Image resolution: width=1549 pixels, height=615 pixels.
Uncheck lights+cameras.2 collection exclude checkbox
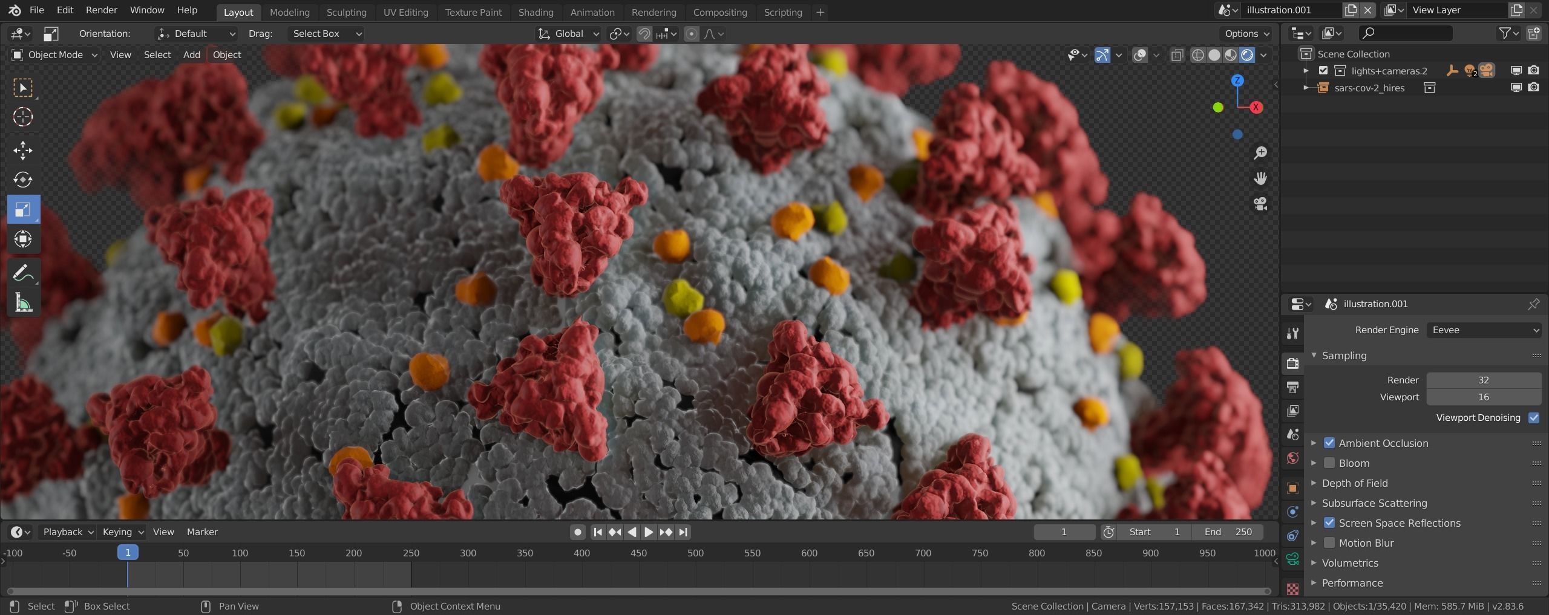coord(1323,71)
